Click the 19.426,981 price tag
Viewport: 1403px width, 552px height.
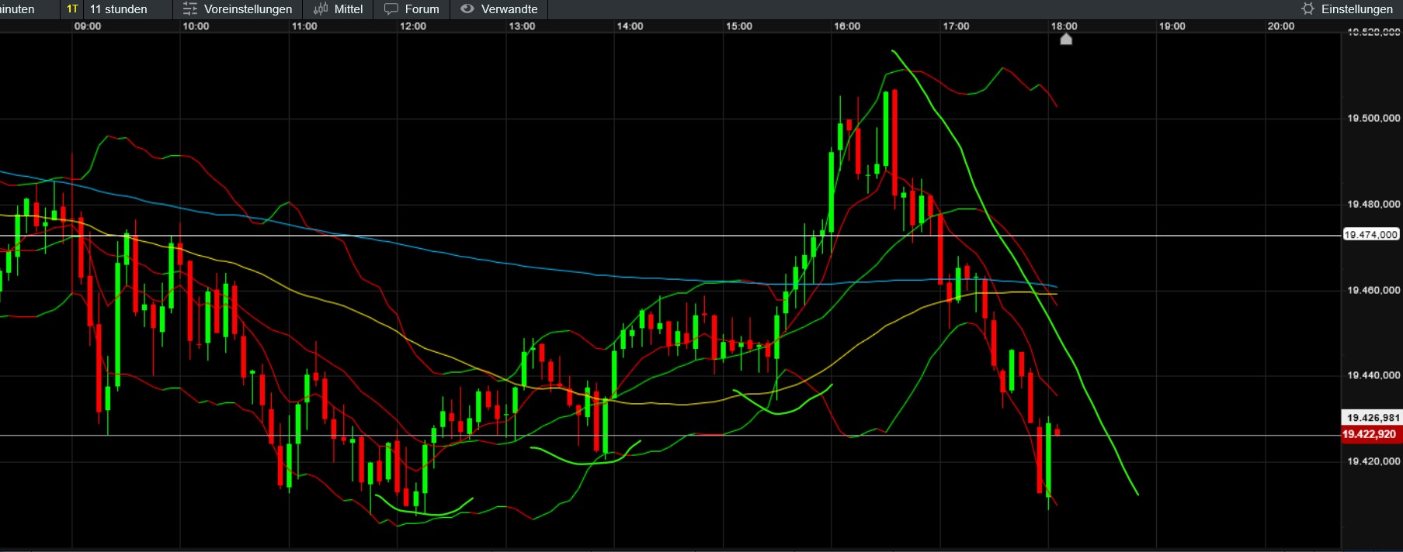tap(1372, 418)
